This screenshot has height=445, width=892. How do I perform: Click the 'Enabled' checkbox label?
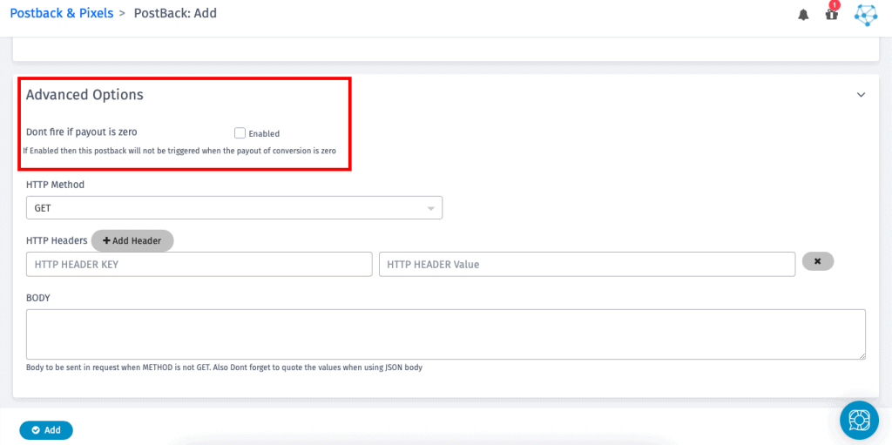click(x=264, y=134)
